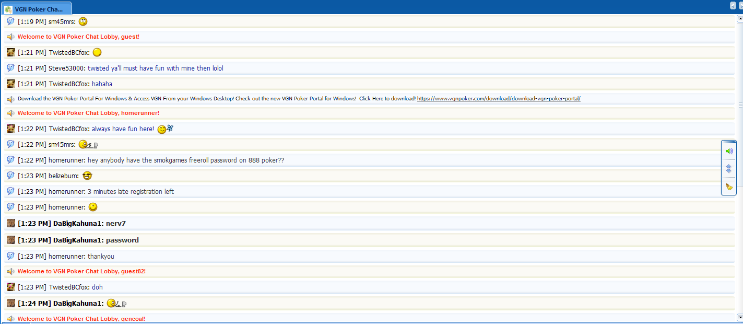Click the chat scrollbar up arrow

(740, 19)
